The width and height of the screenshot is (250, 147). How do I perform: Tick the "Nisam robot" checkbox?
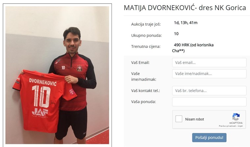click(x=179, y=119)
